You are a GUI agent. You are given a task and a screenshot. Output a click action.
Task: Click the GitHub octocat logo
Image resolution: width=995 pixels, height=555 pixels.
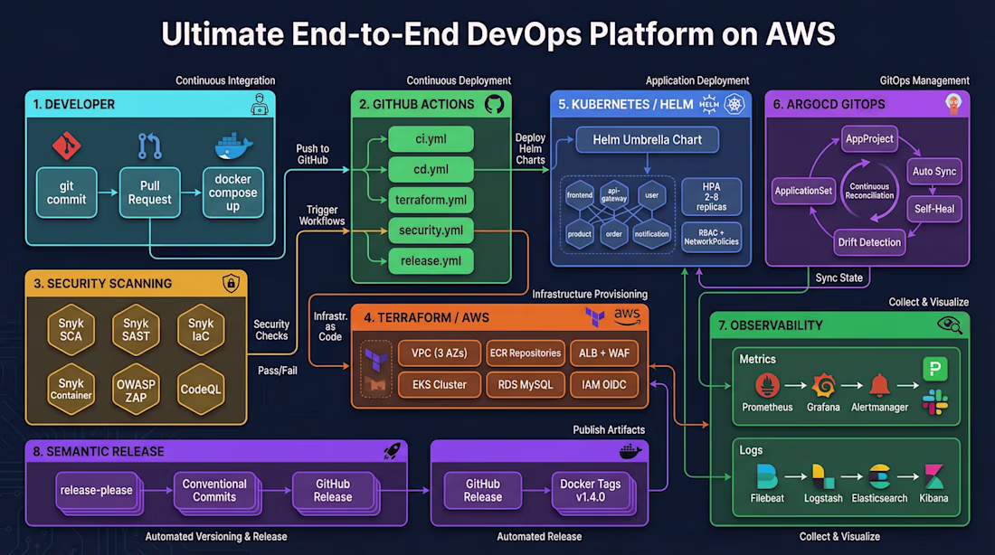coord(494,104)
